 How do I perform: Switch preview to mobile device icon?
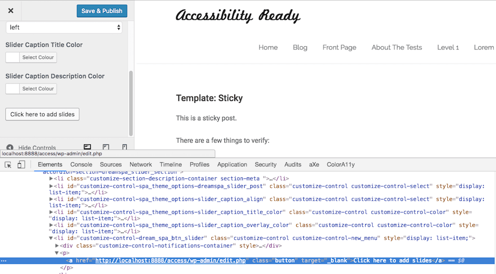click(124, 147)
